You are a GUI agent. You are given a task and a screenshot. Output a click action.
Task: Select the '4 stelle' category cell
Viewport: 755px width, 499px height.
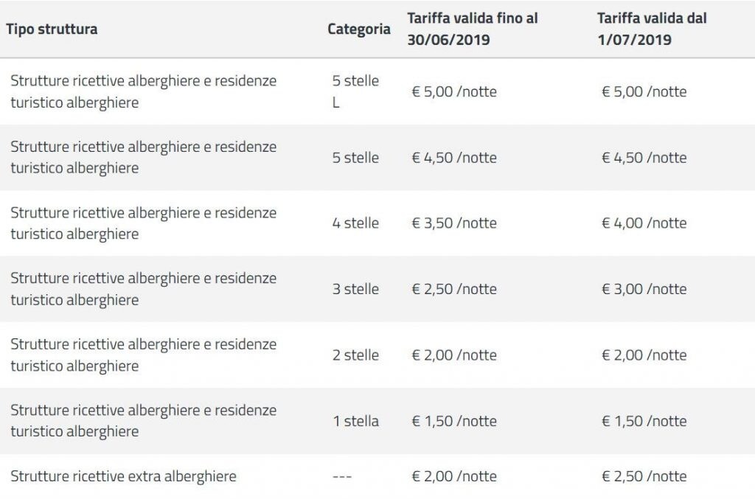coord(355,223)
